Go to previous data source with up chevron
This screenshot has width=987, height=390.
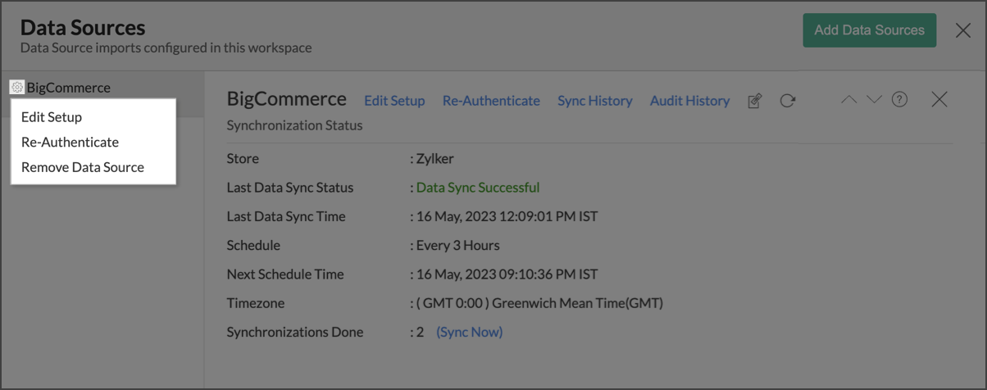(849, 100)
